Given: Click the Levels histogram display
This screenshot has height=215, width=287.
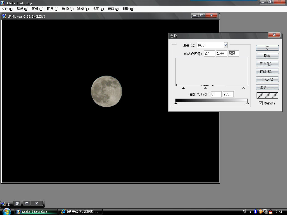Looking at the screenshot, I should [212, 72].
